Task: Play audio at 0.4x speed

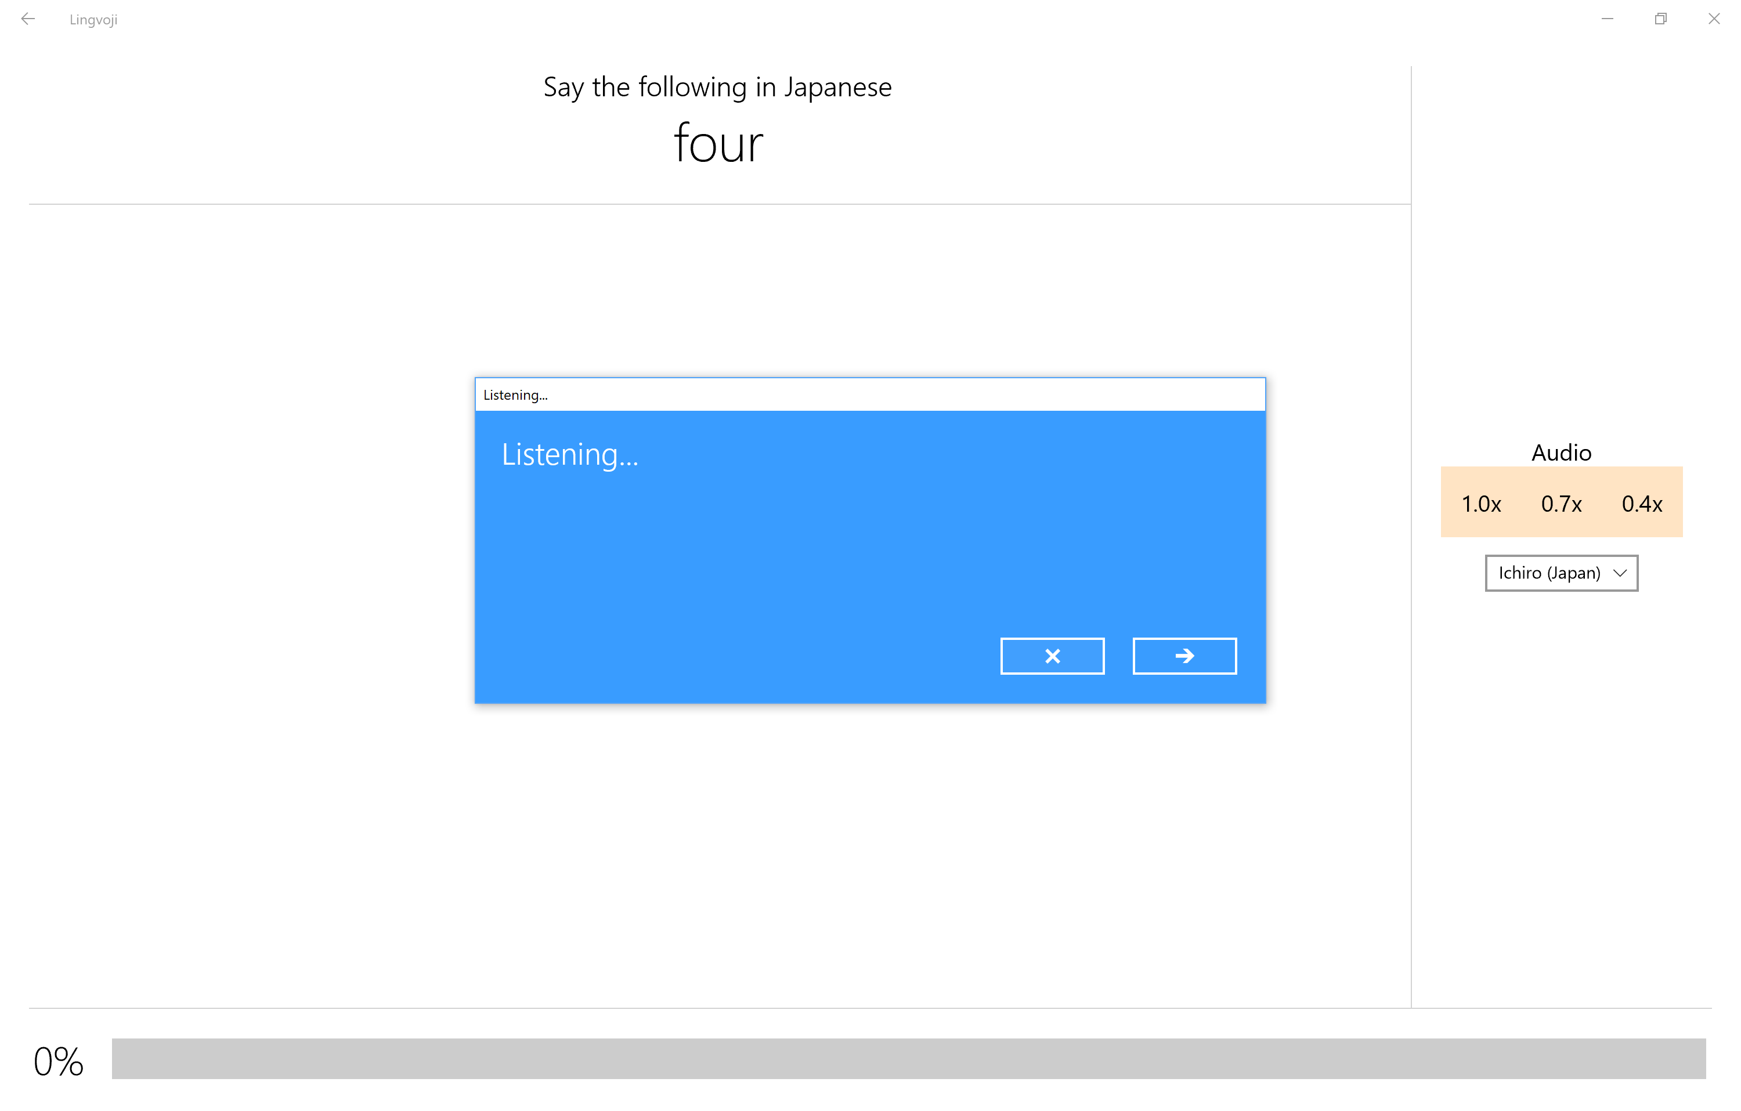Action: click(1641, 504)
